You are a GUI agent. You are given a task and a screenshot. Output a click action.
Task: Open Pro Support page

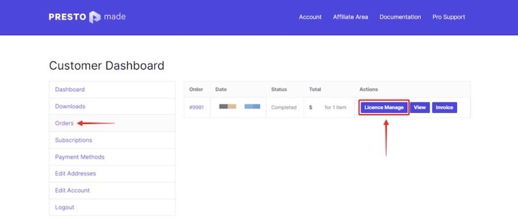pyautogui.click(x=448, y=17)
